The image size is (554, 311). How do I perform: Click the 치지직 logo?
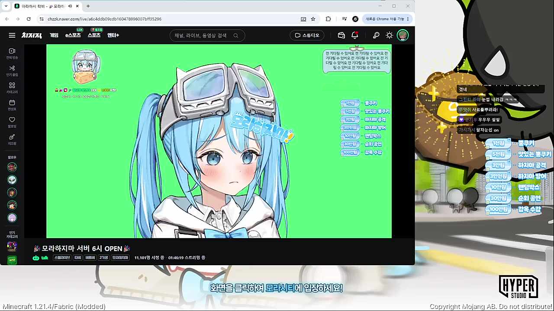coord(32,35)
